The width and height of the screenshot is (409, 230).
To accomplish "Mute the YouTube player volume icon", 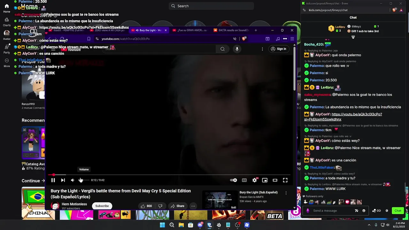I will [73, 180].
